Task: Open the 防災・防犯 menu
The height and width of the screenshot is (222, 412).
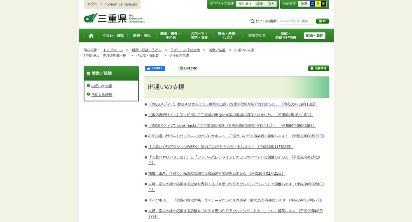Action: (142, 36)
